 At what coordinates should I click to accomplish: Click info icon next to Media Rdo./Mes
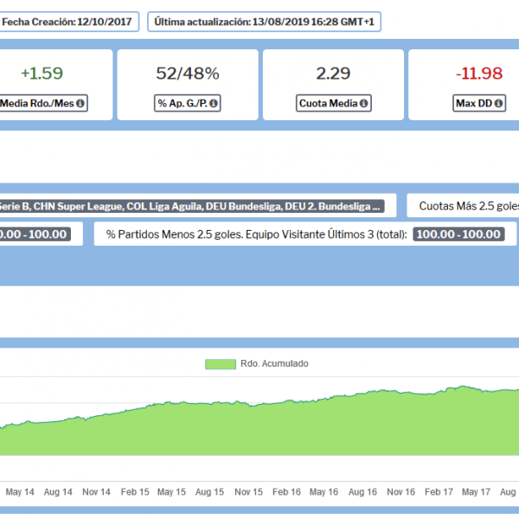coord(80,103)
